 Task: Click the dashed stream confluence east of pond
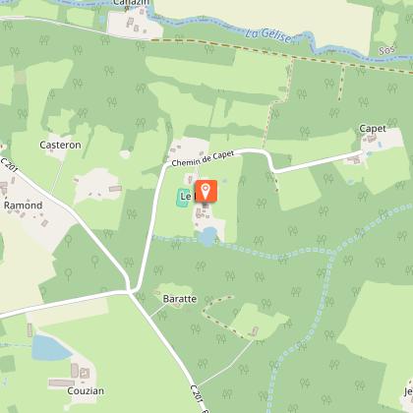(x=333, y=252)
